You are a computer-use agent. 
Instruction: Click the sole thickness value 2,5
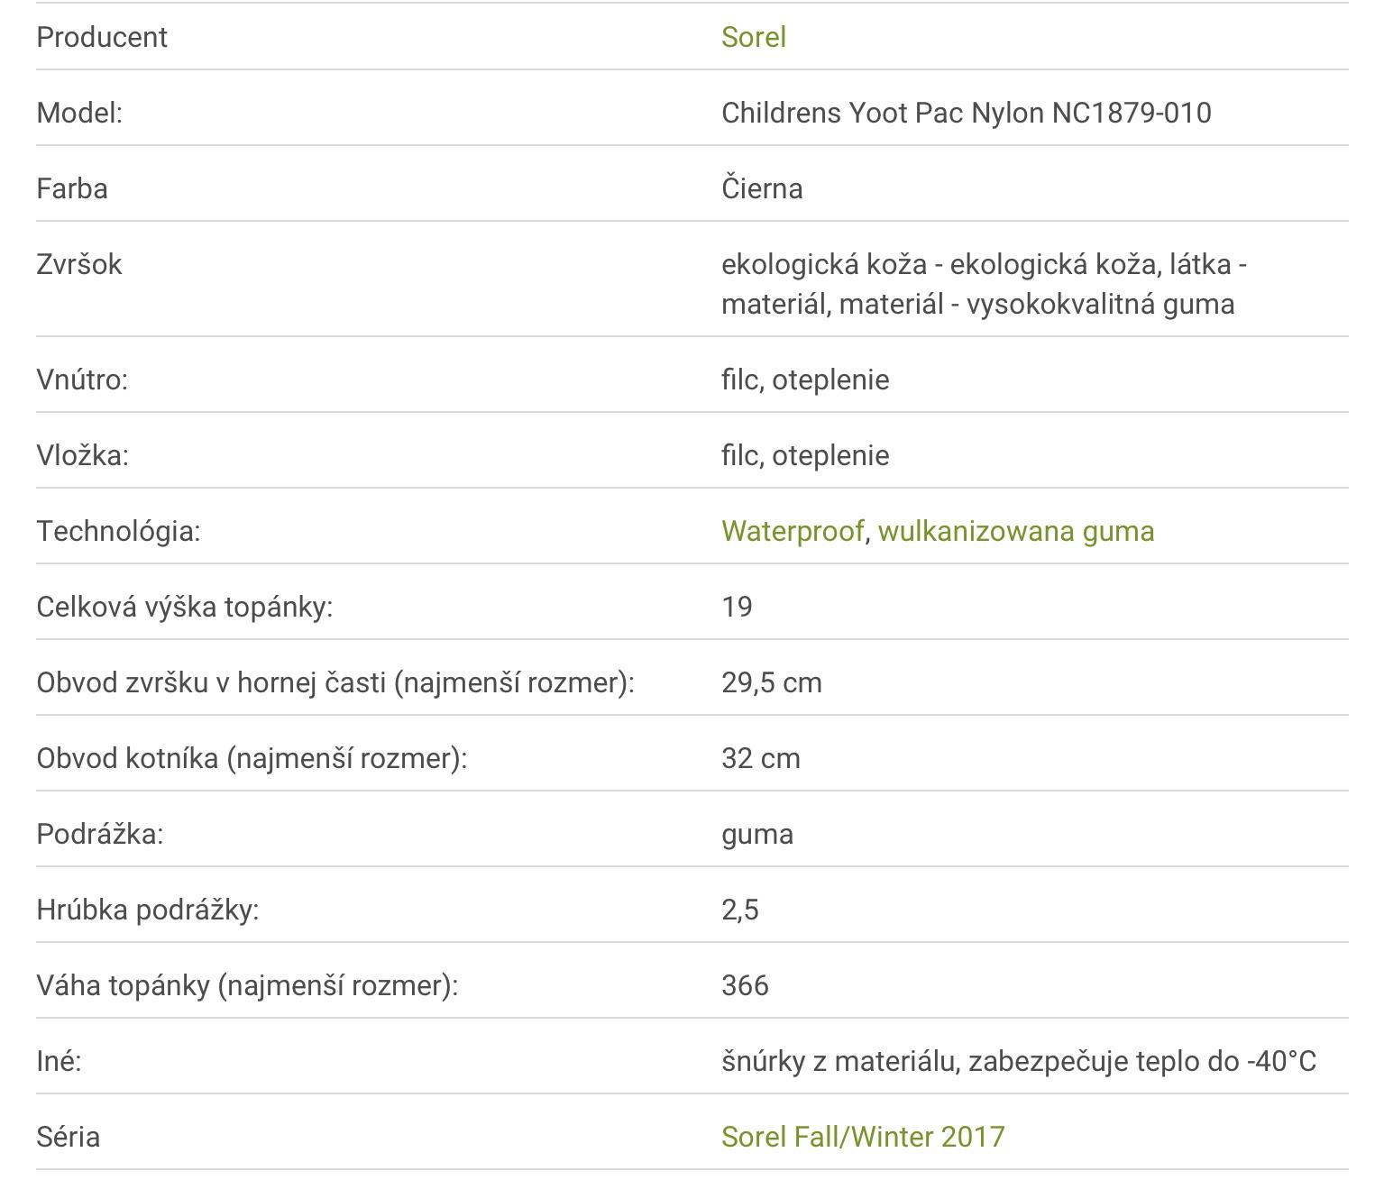(x=739, y=910)
